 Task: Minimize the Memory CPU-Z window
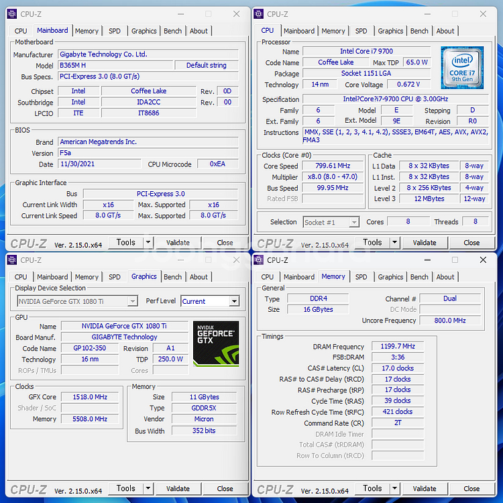pos(427,260)
